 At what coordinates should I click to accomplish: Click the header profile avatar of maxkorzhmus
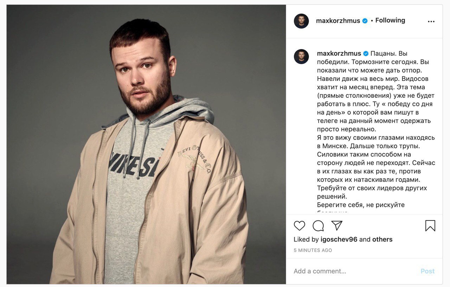(x=301, y=21)
